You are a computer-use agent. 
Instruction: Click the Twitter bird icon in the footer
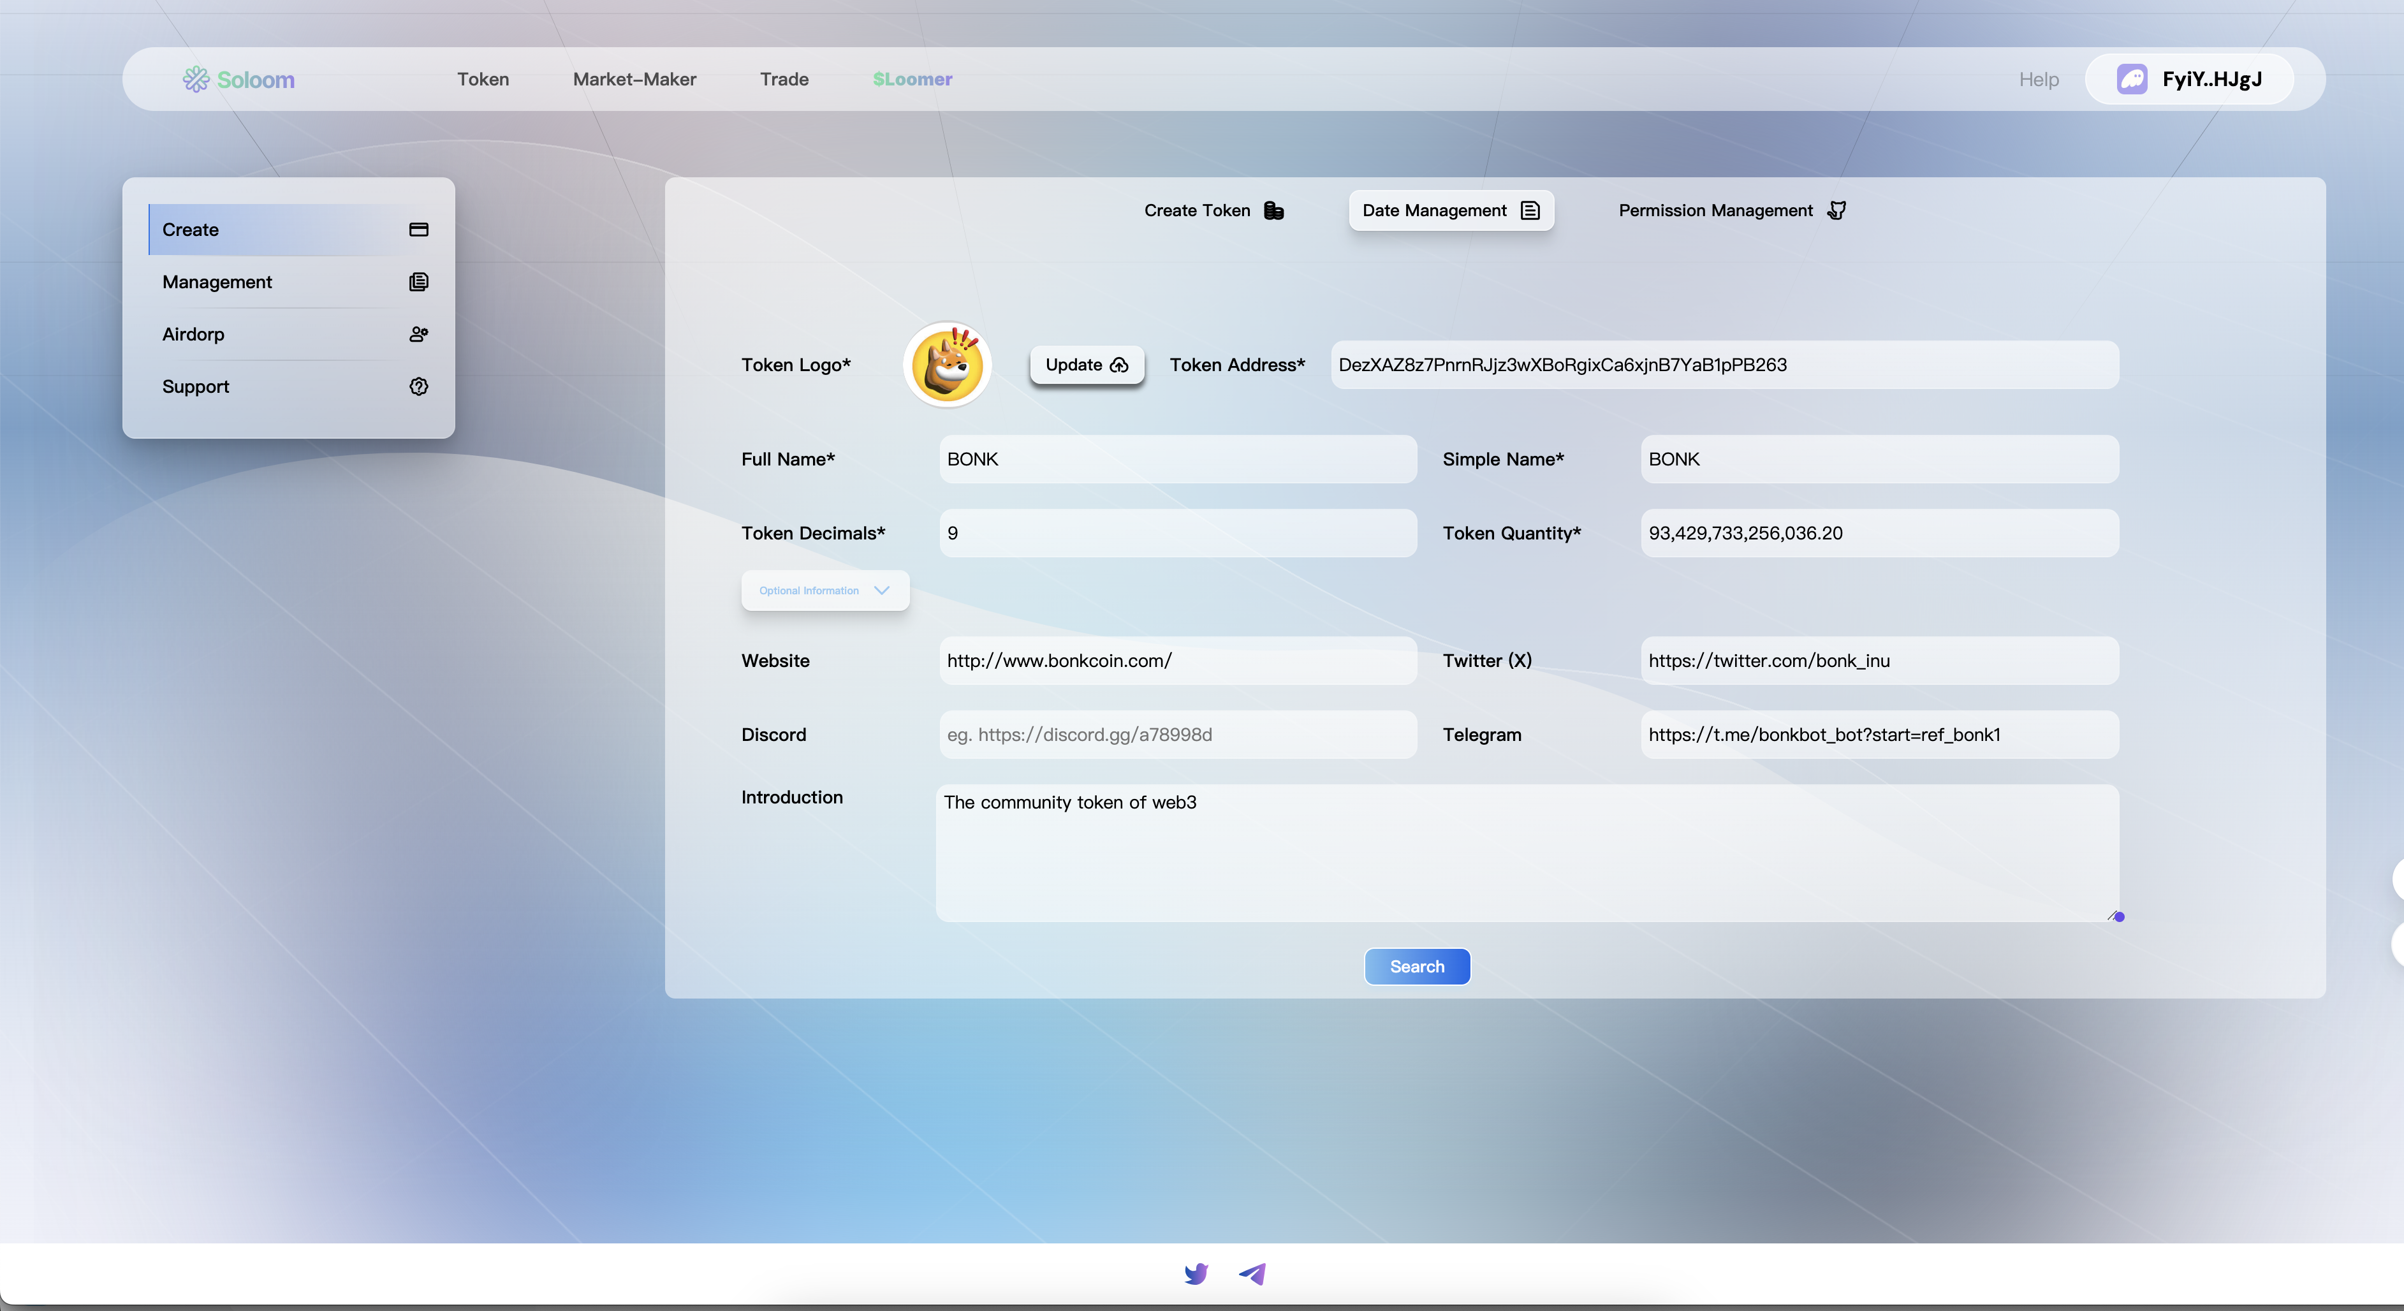coord(1196,1273)
